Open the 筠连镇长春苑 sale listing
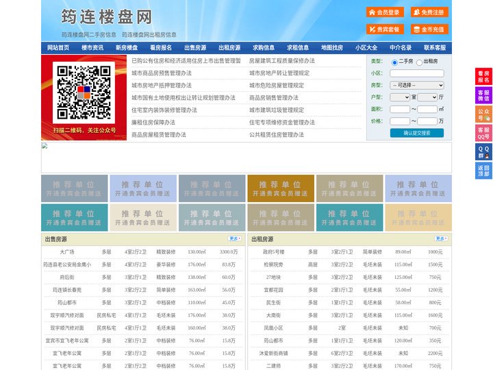This screenshot has height=370, width=493. pos(67,290)
